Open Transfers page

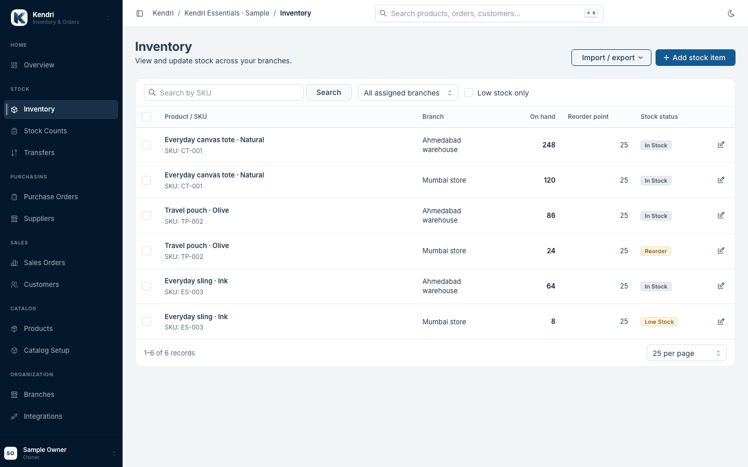[x=61, y=153]
